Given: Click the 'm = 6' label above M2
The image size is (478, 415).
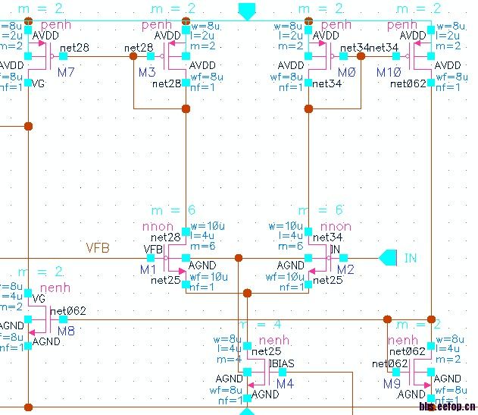Looking at the screenshot, I should click(320, 210).
